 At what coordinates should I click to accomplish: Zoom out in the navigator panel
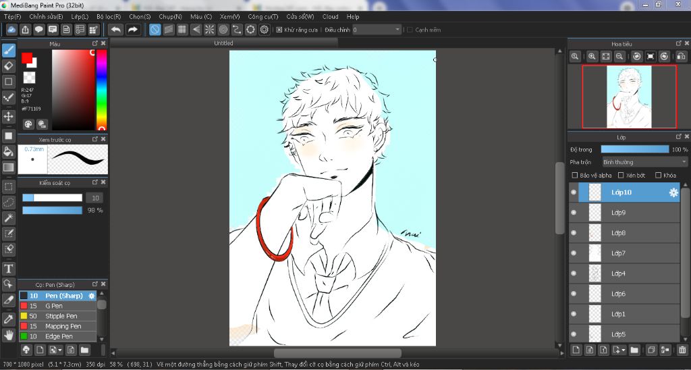[619, 57]
